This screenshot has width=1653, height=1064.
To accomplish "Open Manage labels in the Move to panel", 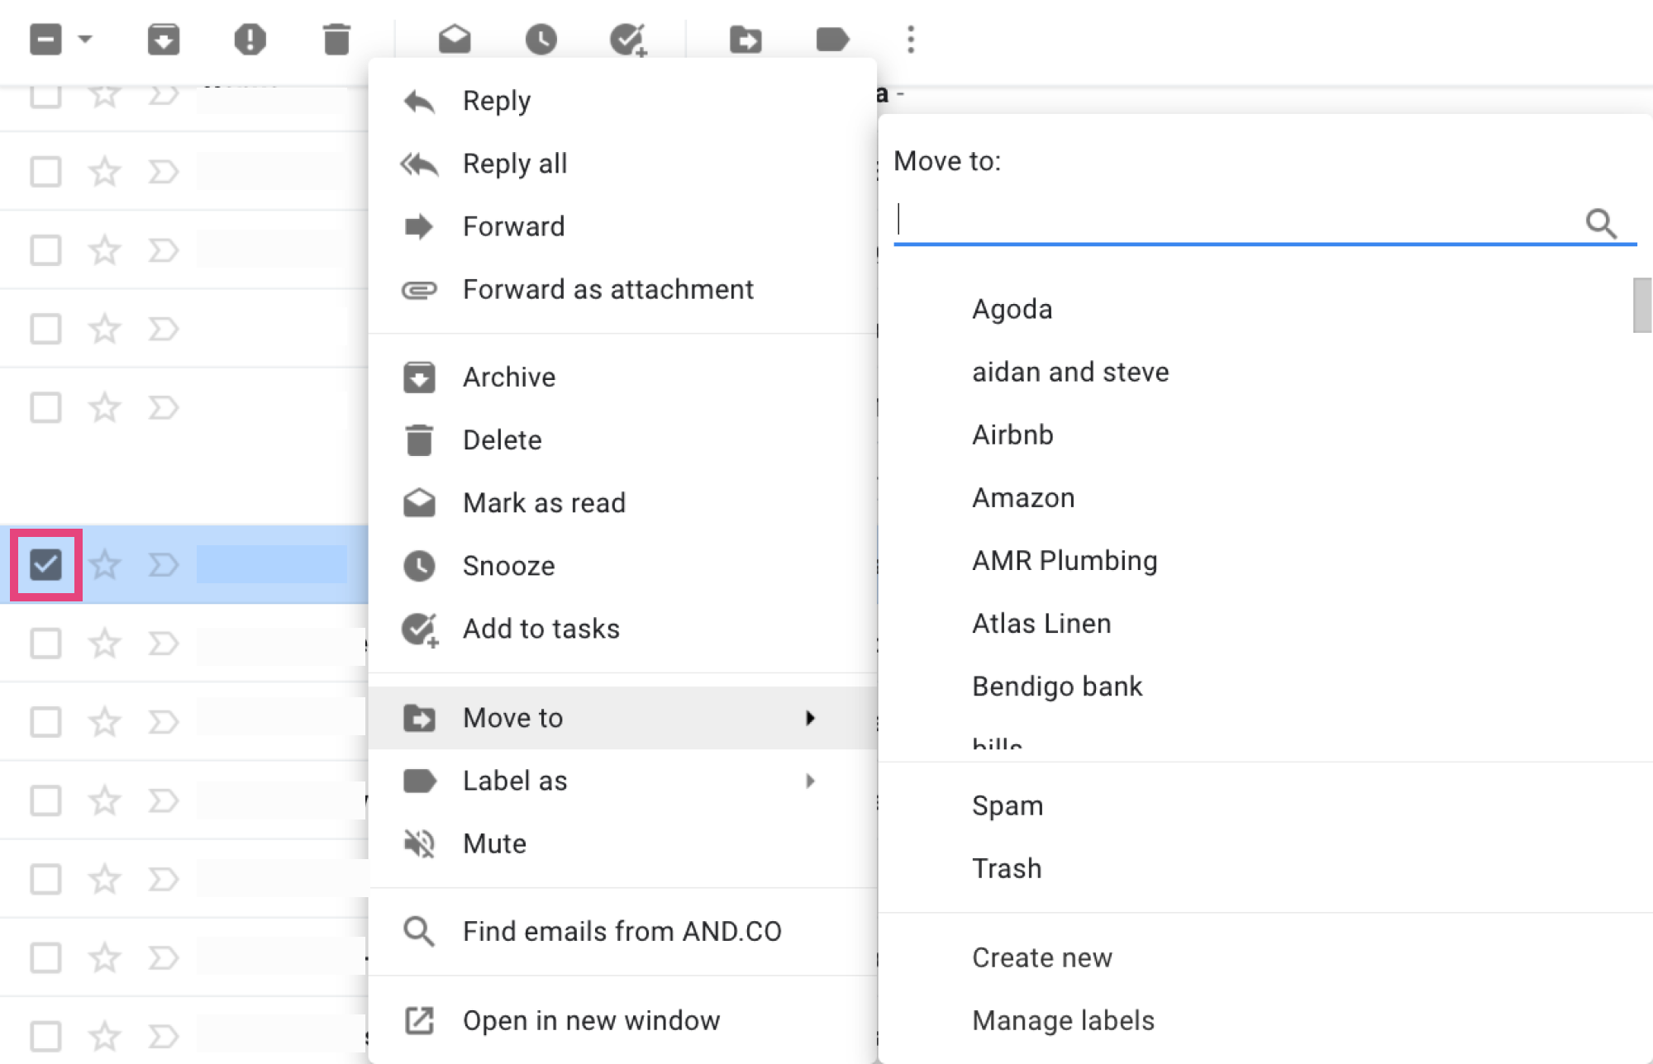I will (x=1063, y=1020).
